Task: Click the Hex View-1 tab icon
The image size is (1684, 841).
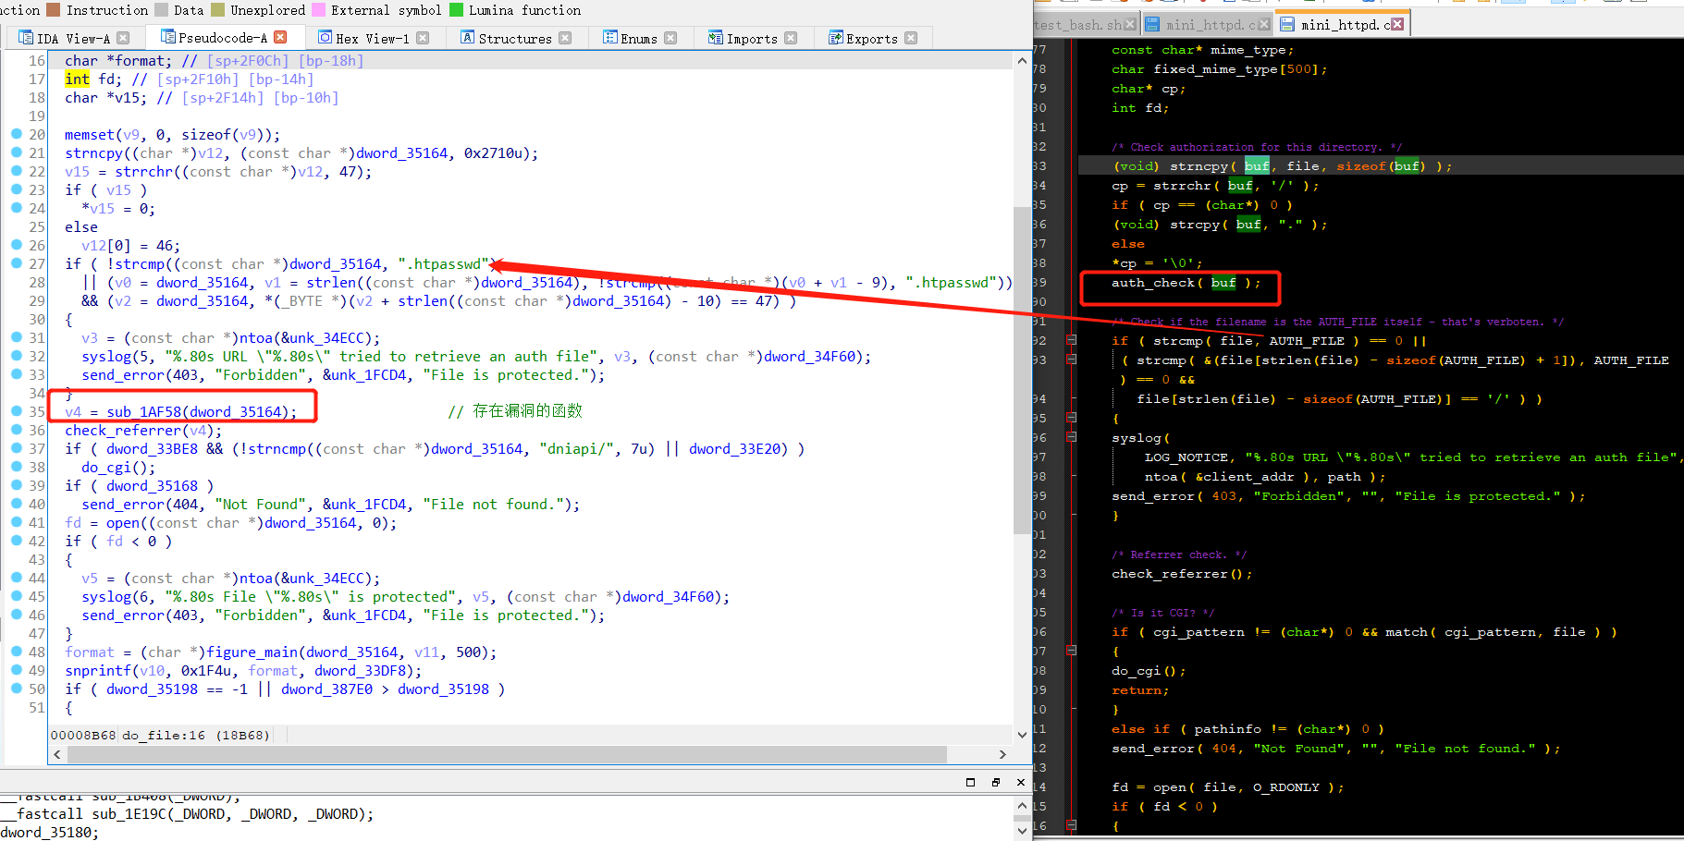Action: (325, 37)
